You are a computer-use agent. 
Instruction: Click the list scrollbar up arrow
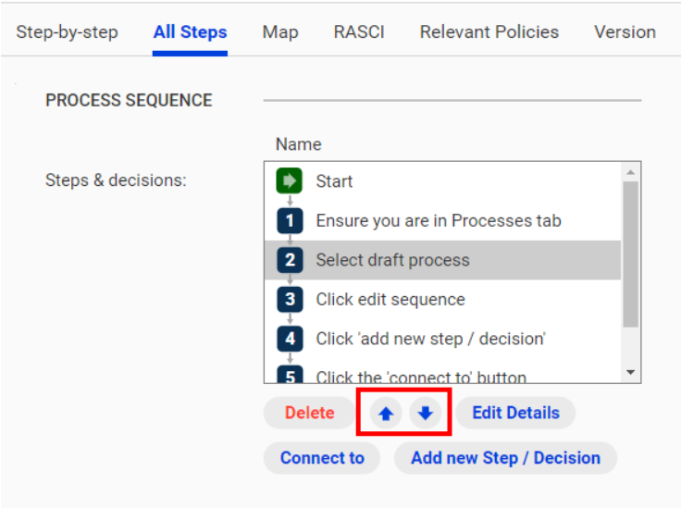pyautogui.click(x=631, y=172)
